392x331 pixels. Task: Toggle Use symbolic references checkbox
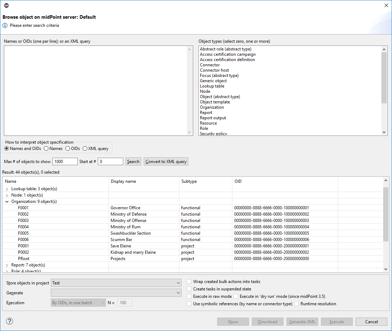[190, 304]
